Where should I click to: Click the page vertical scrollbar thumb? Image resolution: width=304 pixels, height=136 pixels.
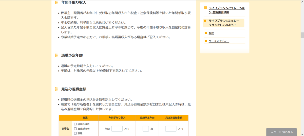tap(302, 35)
